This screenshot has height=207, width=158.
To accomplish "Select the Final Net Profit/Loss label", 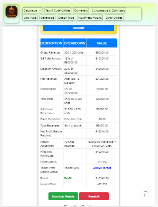I will pos(47,153).
